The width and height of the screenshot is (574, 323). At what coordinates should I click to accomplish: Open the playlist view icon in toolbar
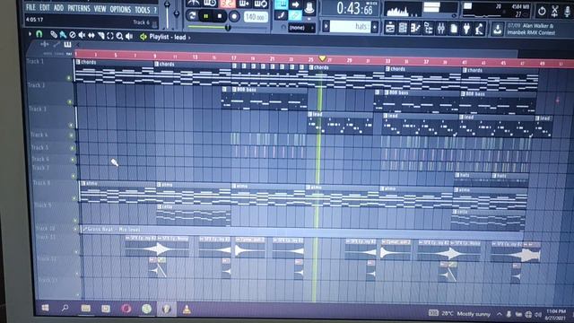tap(390, 28)
